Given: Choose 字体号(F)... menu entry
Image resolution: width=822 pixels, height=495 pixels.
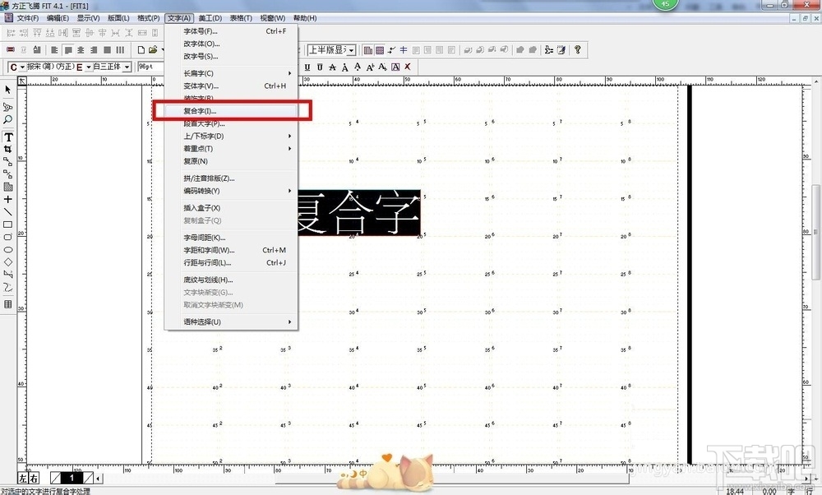Looking at the screenshot, I should click(x=231, y=31).
